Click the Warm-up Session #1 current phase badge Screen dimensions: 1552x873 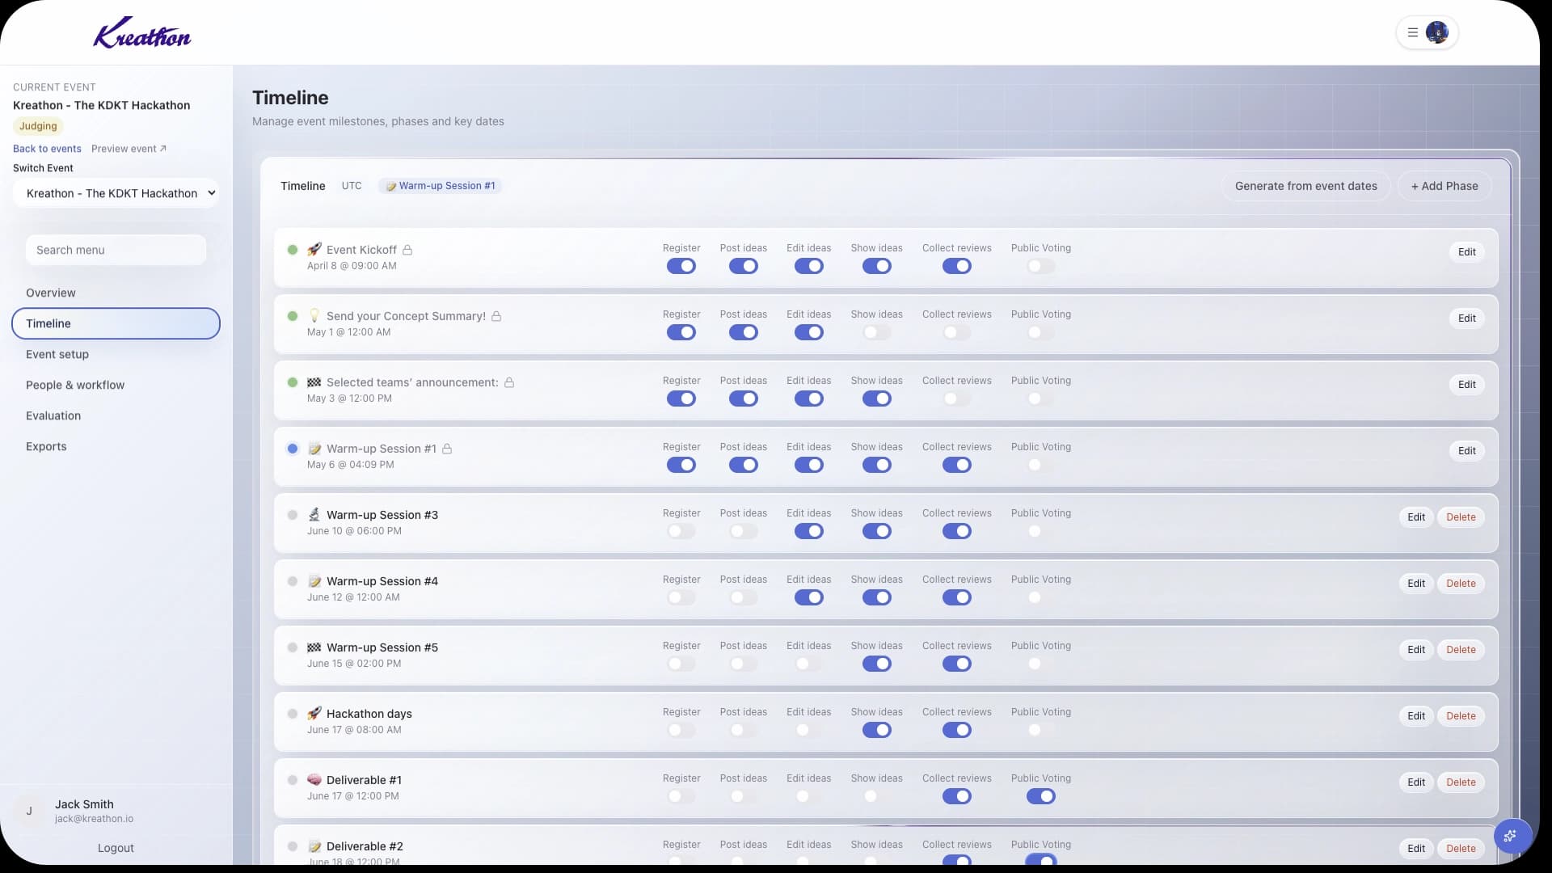point(440,186)
